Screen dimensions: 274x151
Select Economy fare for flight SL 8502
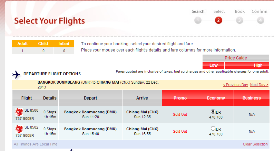pyautogui.click(x=213, y=129)
